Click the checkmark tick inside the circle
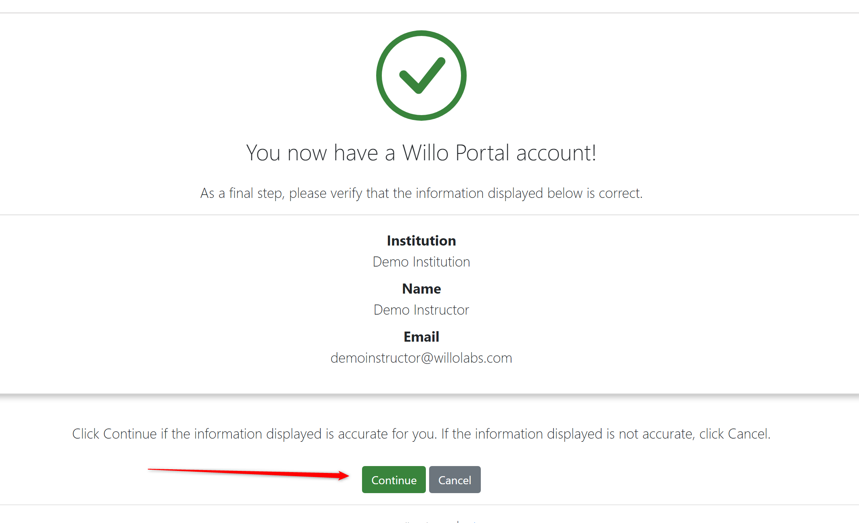Screen dimensions: 859x523 [x=422, y=76]
